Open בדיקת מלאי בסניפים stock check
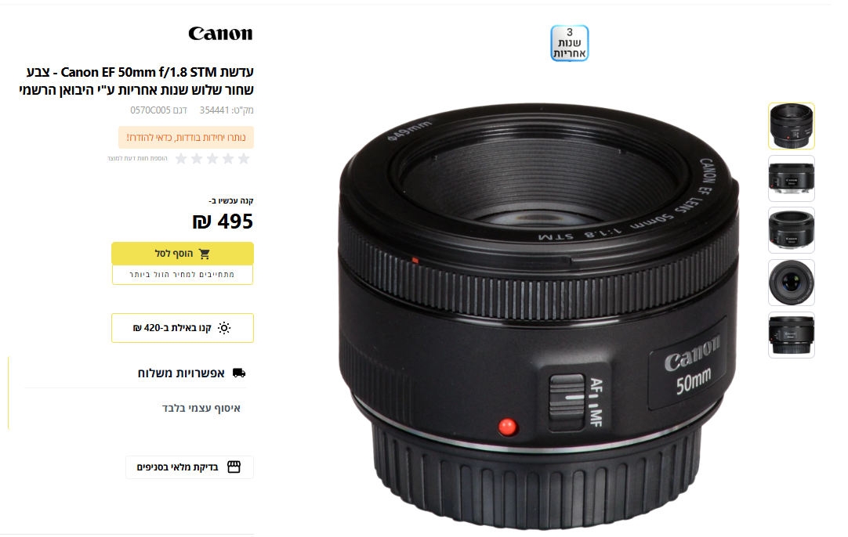This screenshot has height=537, width=848. 190,467
